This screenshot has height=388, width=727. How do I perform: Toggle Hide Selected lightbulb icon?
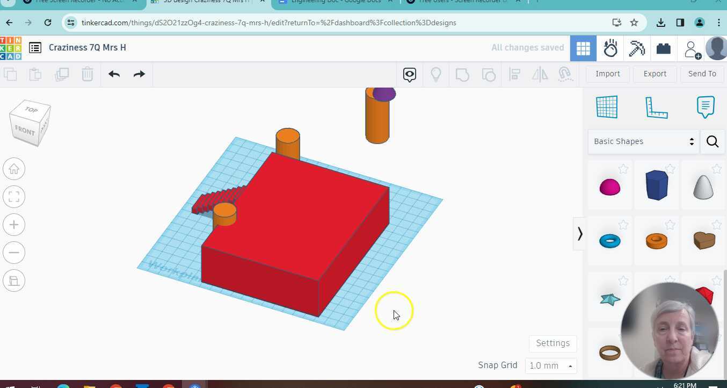point(436,74)
